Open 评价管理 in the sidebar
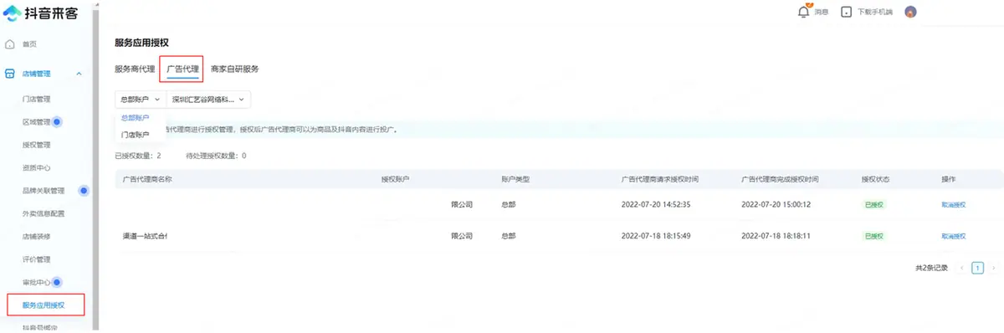The height and width of the screenshot is (333, 1004). point(37,259)
